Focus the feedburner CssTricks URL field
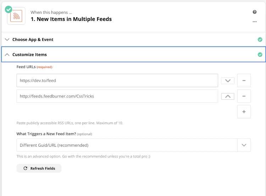 tap(117, 96)
